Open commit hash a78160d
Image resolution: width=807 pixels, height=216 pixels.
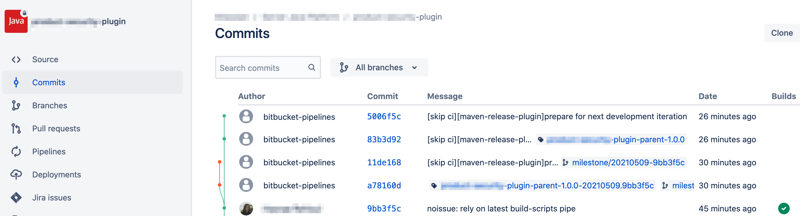[384, 185]
